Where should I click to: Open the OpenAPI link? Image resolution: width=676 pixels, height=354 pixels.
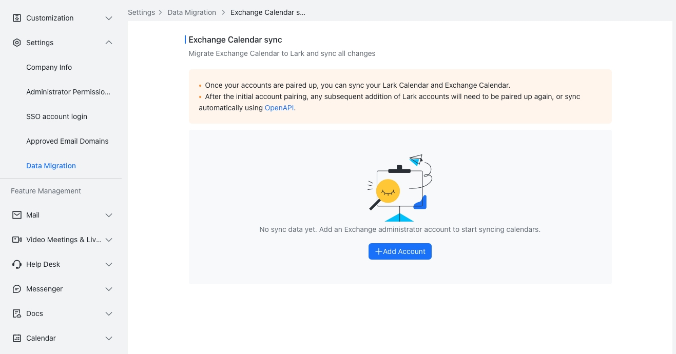pyautogui.click(x=280, y=108)
